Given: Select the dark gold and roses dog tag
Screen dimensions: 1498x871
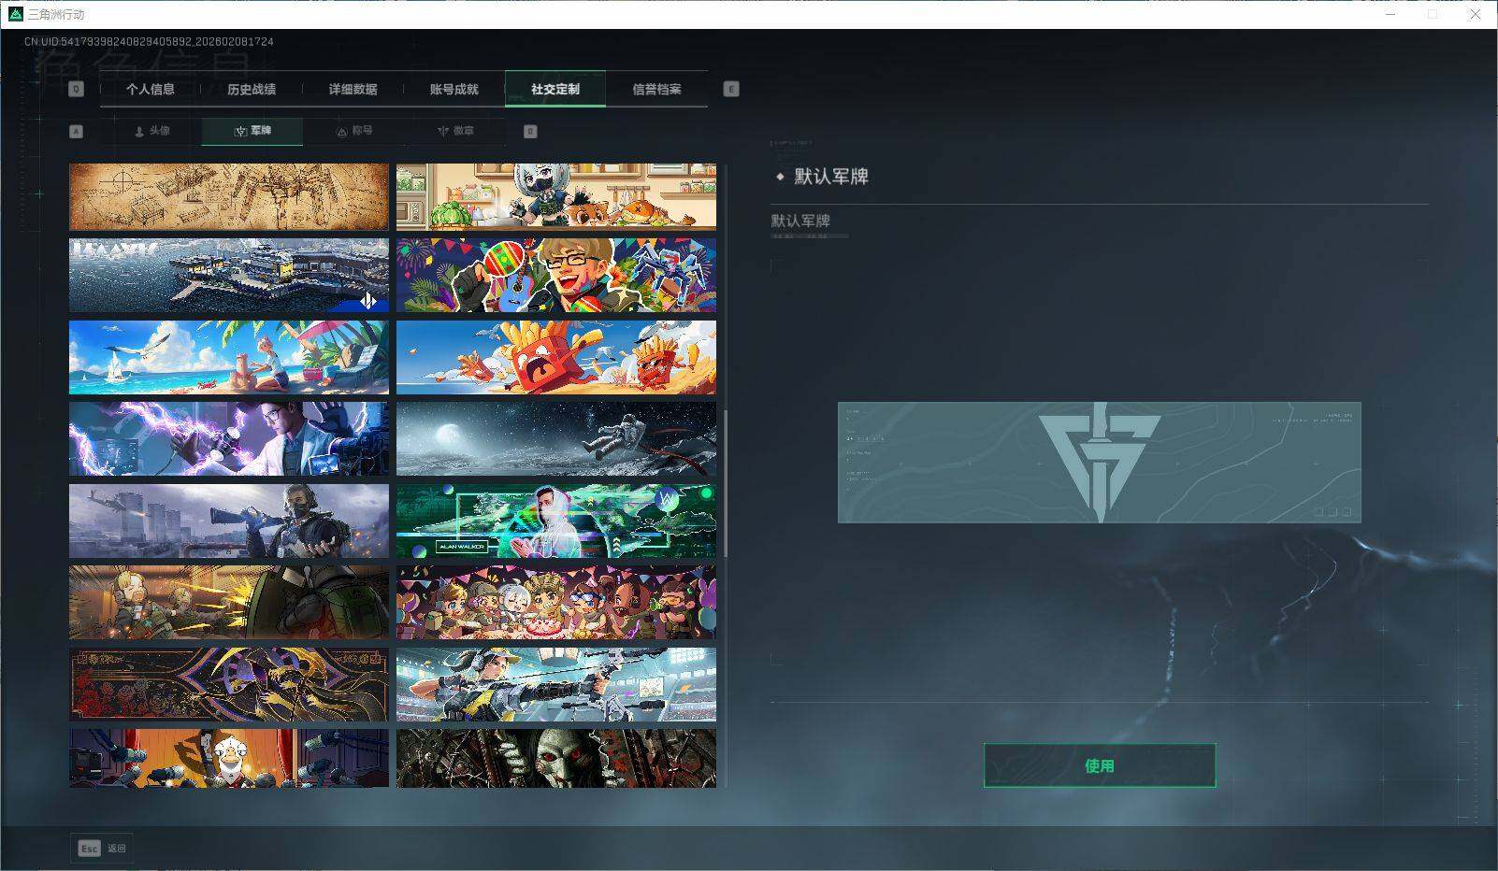Looking at the screenshot, I should click(229, 685).
